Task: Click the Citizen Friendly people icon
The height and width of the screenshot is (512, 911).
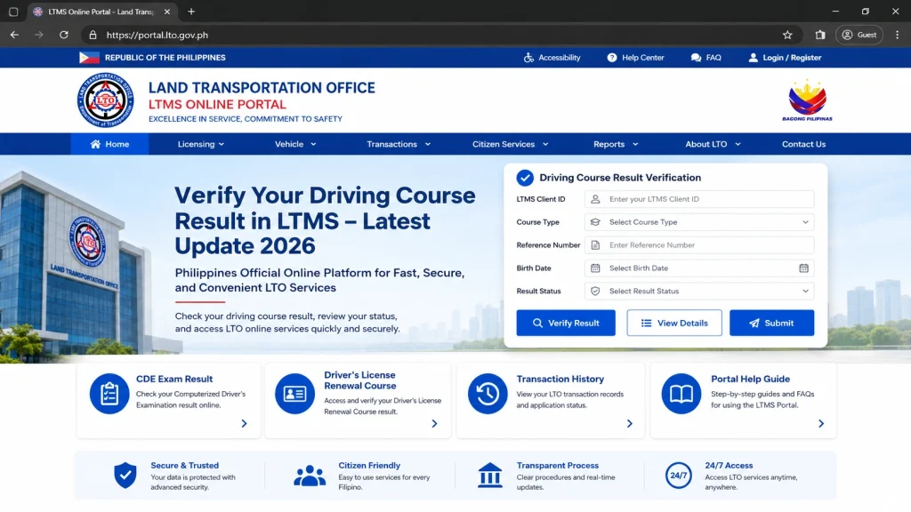Action: click(310, 476)
